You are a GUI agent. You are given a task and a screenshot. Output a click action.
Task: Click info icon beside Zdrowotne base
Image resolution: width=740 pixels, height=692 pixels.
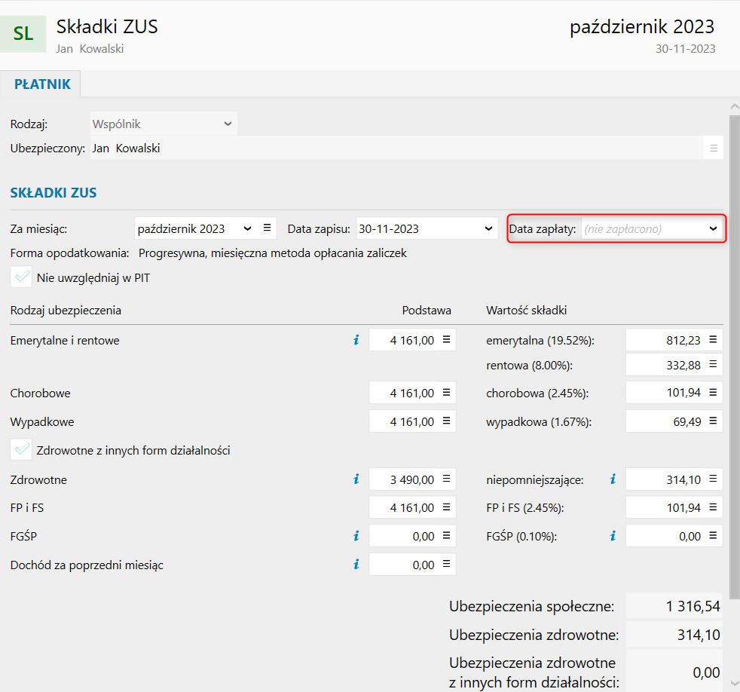356,479
